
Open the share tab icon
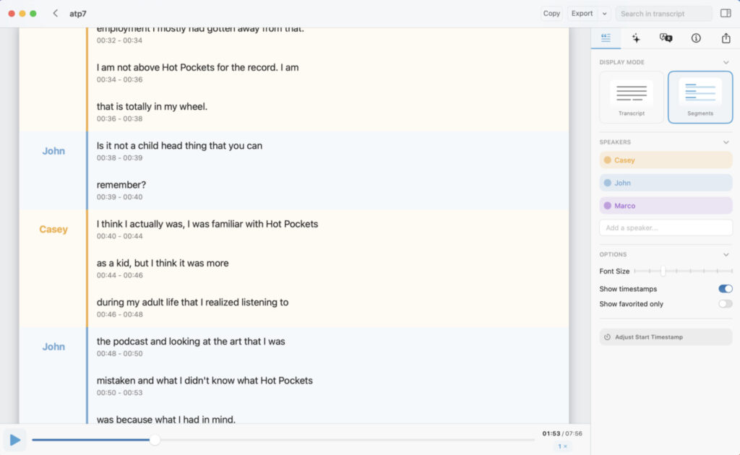tap(726, 38)
